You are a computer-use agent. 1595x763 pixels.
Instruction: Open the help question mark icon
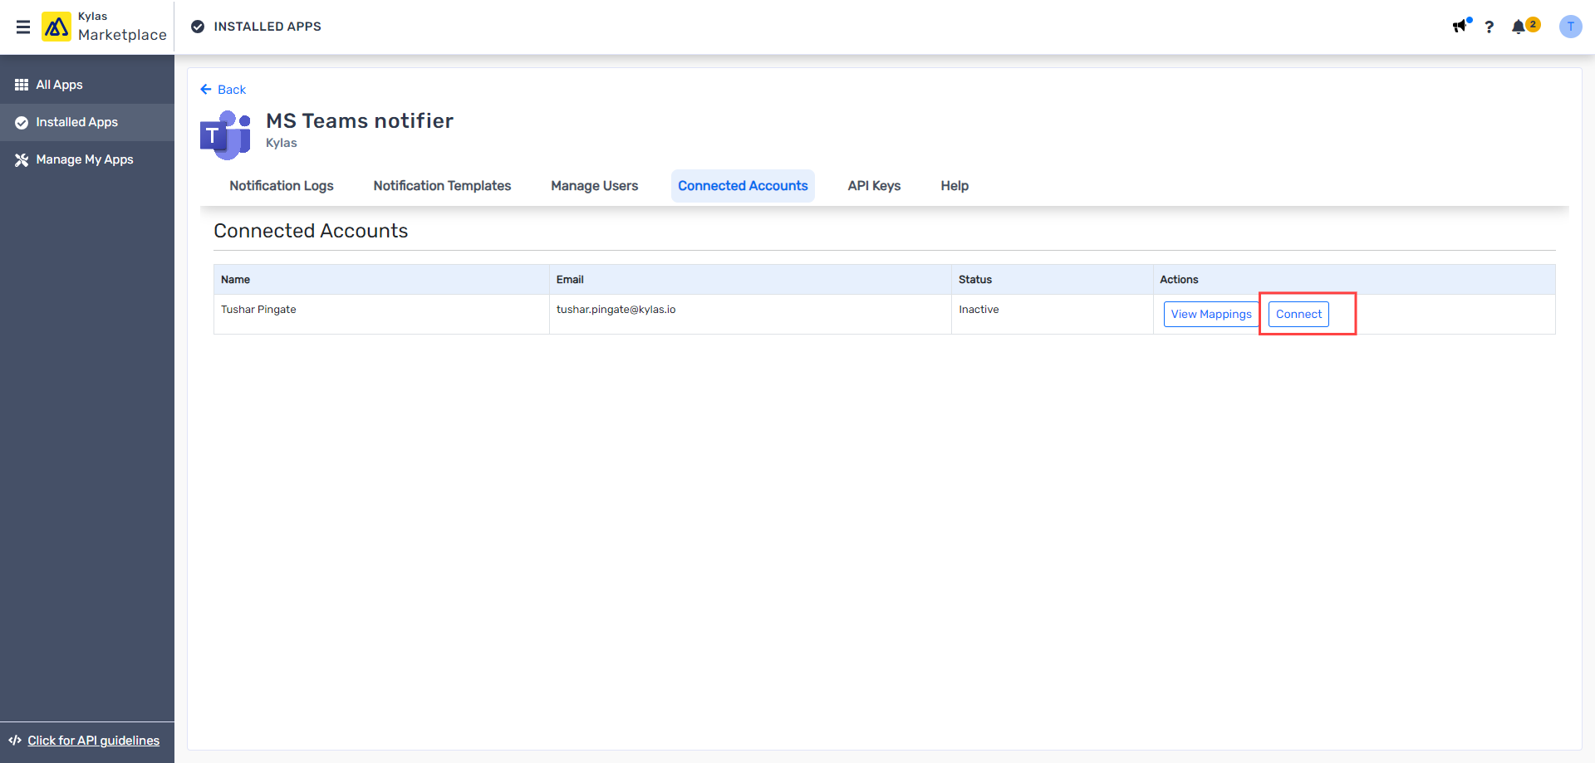[1489, 27]
